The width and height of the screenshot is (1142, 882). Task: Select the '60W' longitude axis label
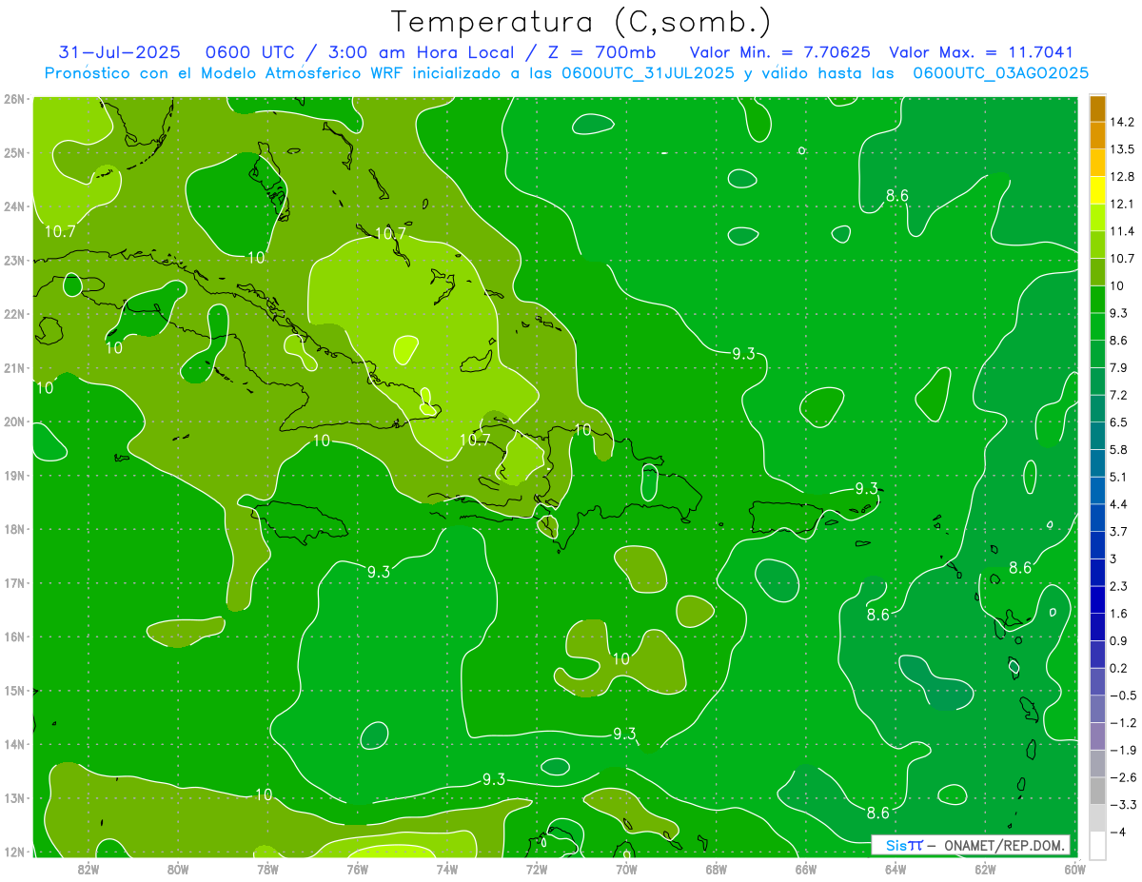tap(1075, 869)
